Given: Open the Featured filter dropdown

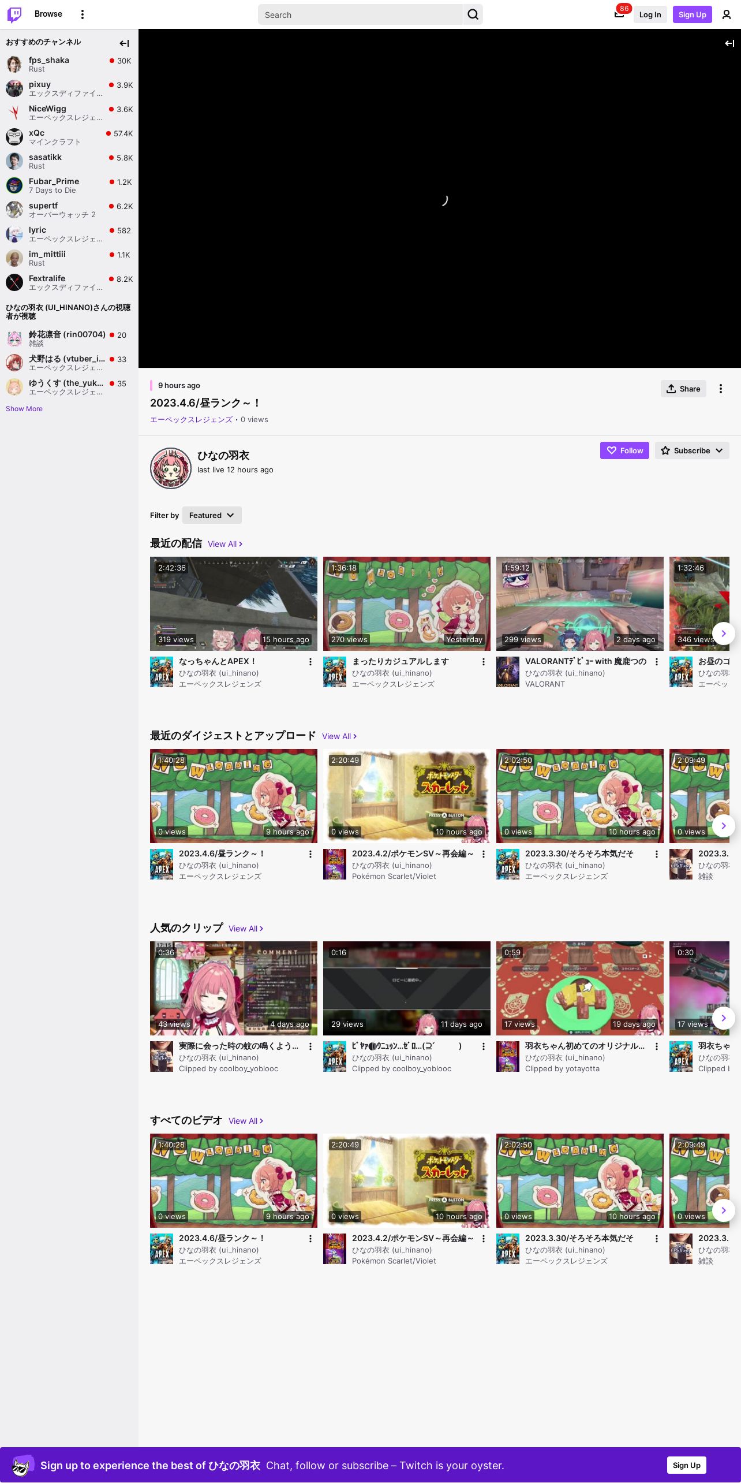Looking at the screenshot, I should (212, 515).
